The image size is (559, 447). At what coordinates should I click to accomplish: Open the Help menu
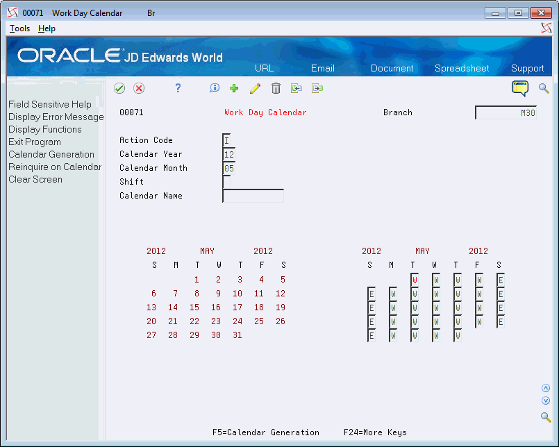47,28
